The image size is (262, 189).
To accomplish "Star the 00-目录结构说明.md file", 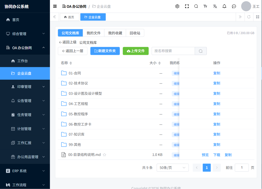I will click(104, 155).
